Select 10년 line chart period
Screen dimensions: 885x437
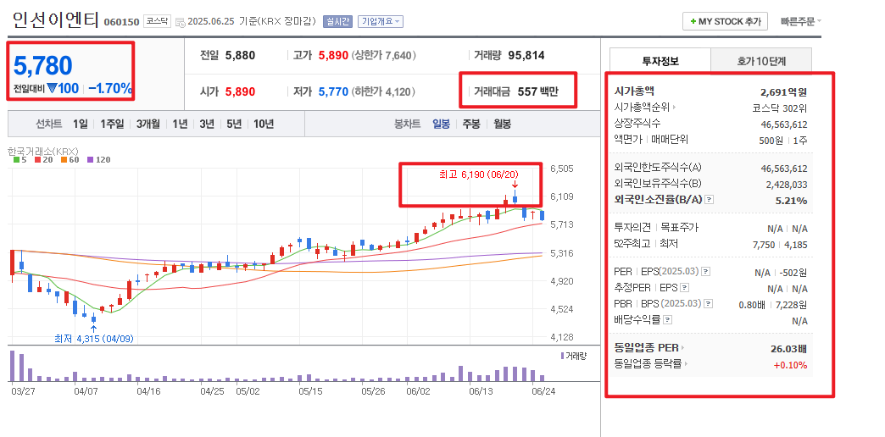pos(264,124)
